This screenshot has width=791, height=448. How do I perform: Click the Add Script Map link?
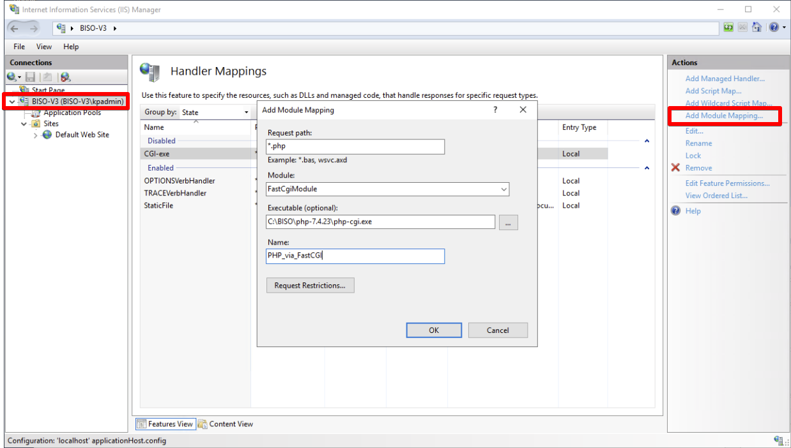coord(713,91)
